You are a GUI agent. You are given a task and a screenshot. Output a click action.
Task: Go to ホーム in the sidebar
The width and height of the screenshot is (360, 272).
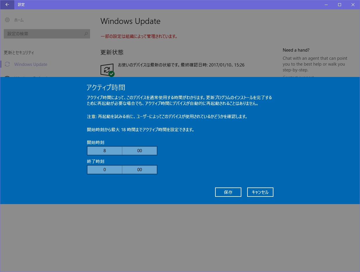(x=19, y=20)
